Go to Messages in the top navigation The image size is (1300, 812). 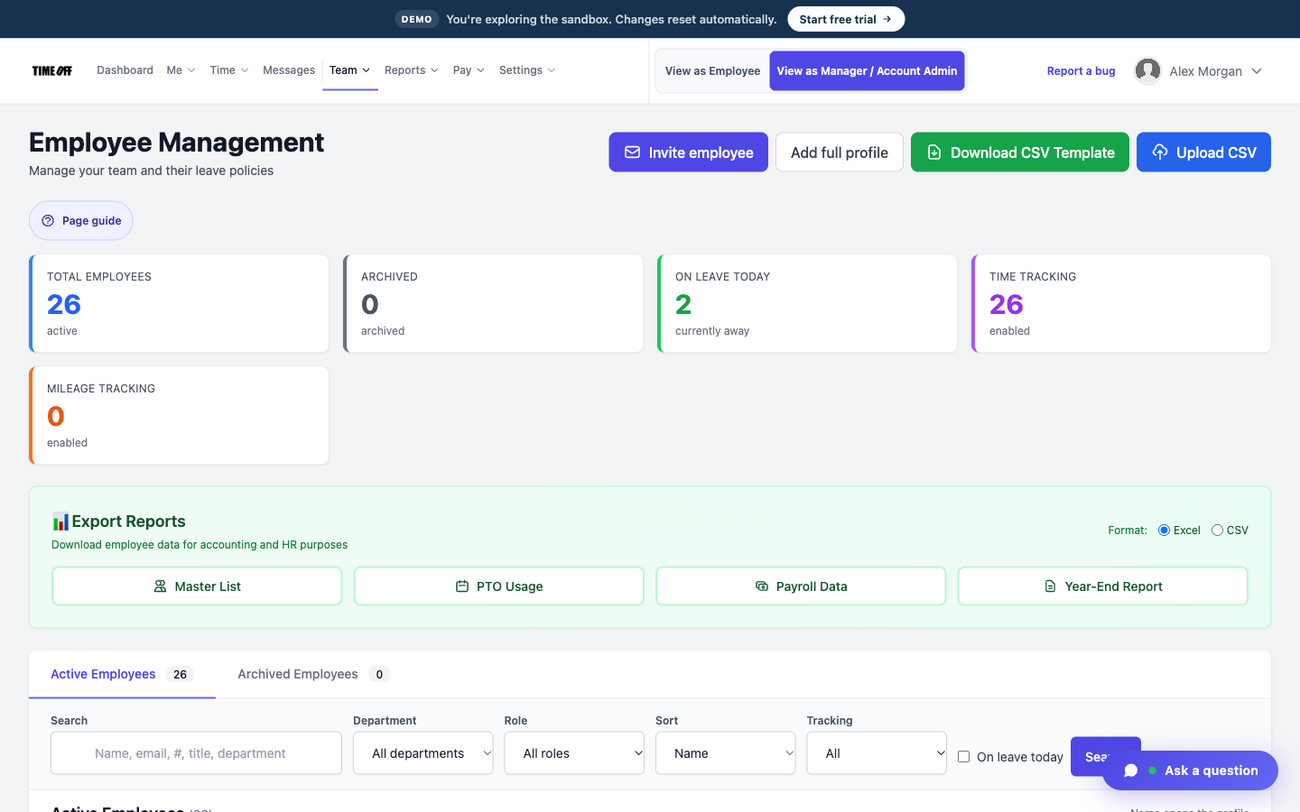click(x=289, y=70)
